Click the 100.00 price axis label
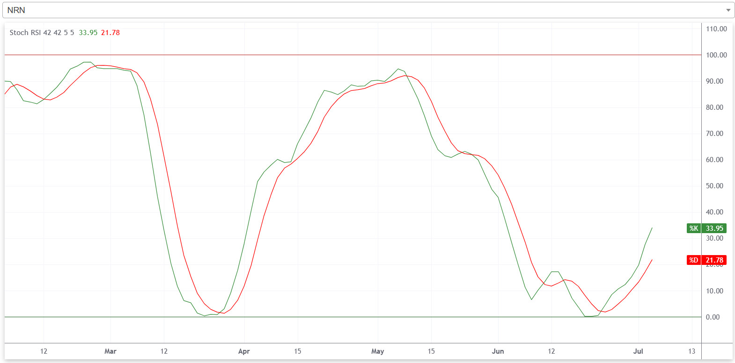735x363 pixels. 716,55
